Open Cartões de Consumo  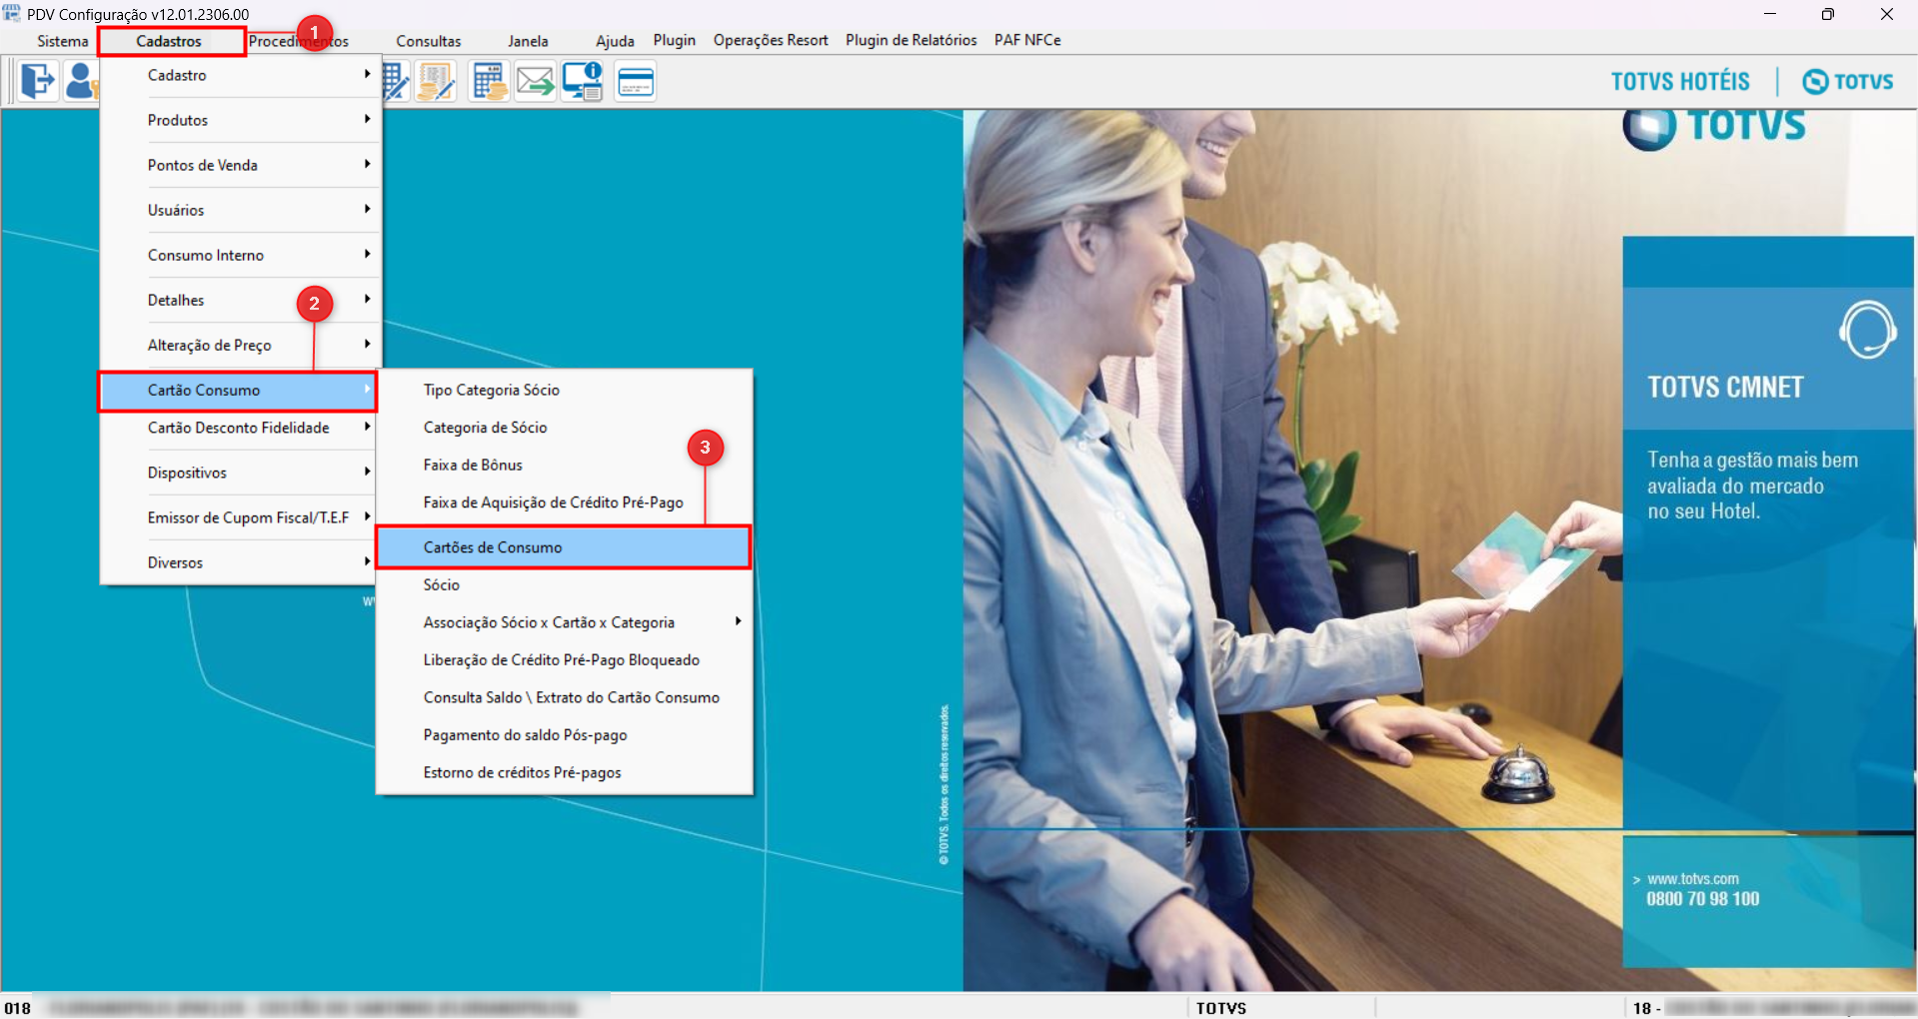pyautogui.click(x=564, y=547)
